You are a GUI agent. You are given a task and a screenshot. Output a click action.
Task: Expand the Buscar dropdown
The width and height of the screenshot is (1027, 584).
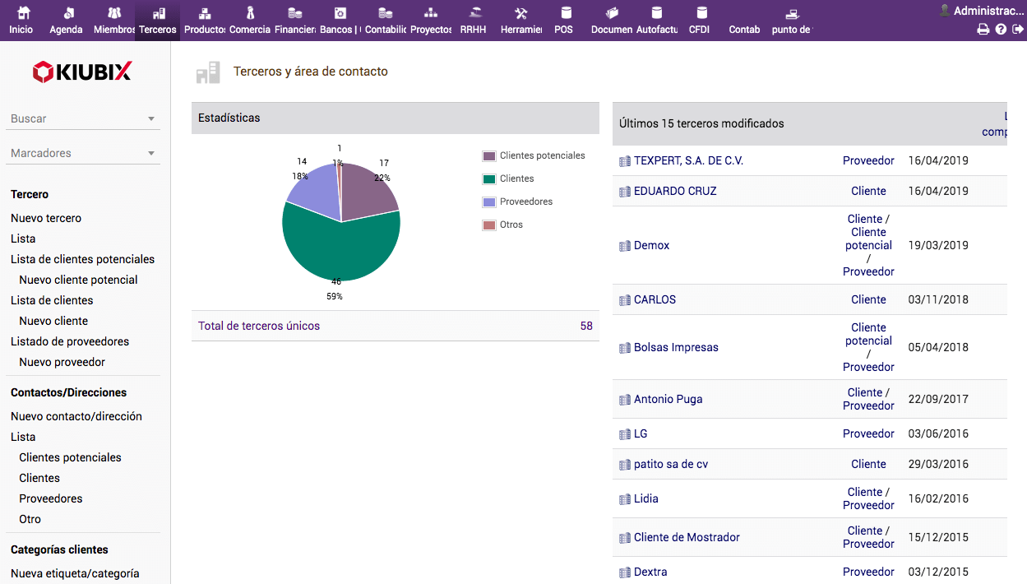click(151, 119)
